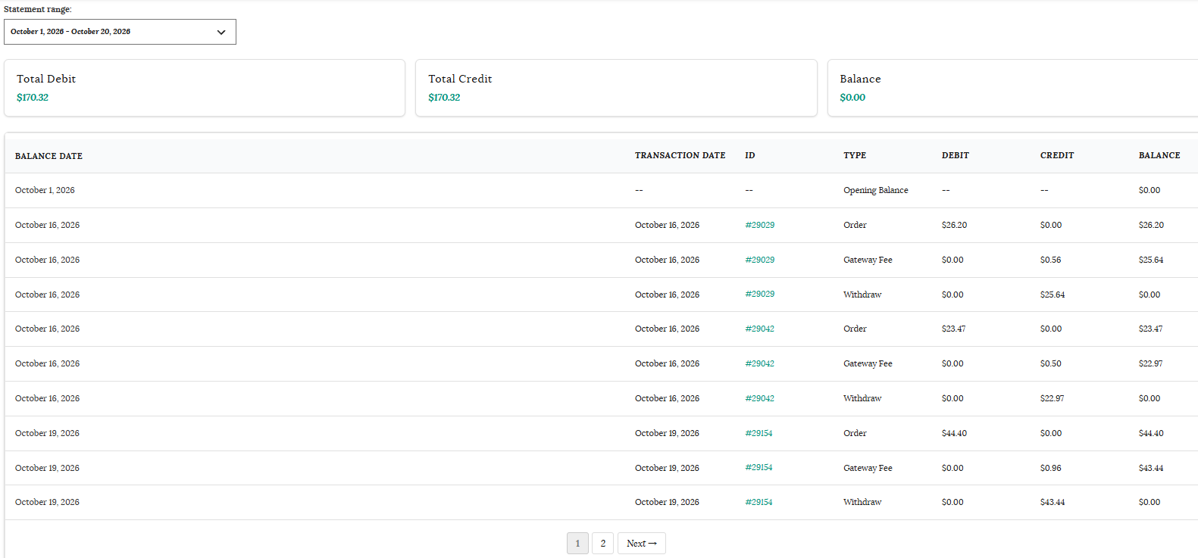The image size is (1198, 558).
Task: Open #29029 link in its Withdraw row
Action: (x=760, y=295)
